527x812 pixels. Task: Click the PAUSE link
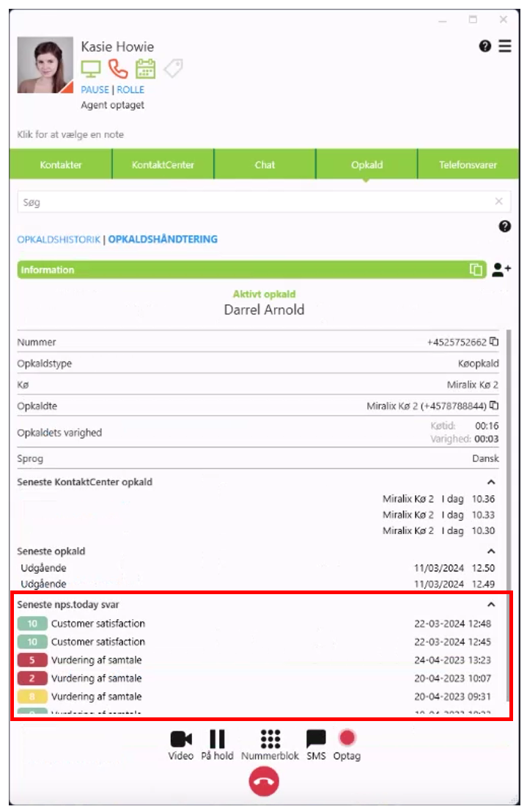tap(95, 89)
